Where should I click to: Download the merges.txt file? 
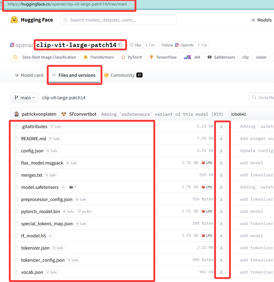point(221,175)
